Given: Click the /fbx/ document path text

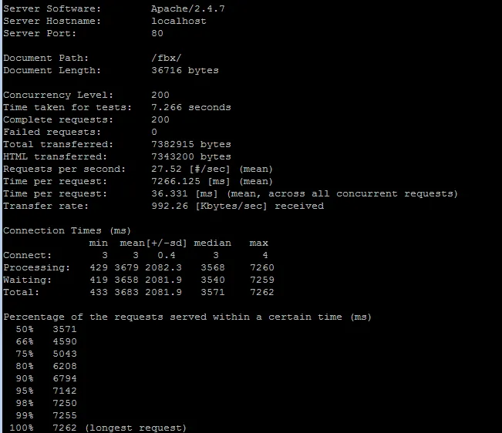Looking at the screenshot, I should (167, 58).
